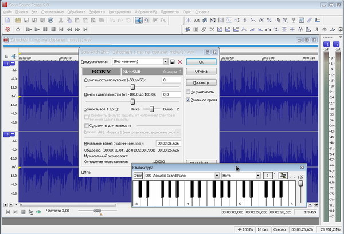
Task: Open the Обработка menu
Action: (x=76, y=12)
